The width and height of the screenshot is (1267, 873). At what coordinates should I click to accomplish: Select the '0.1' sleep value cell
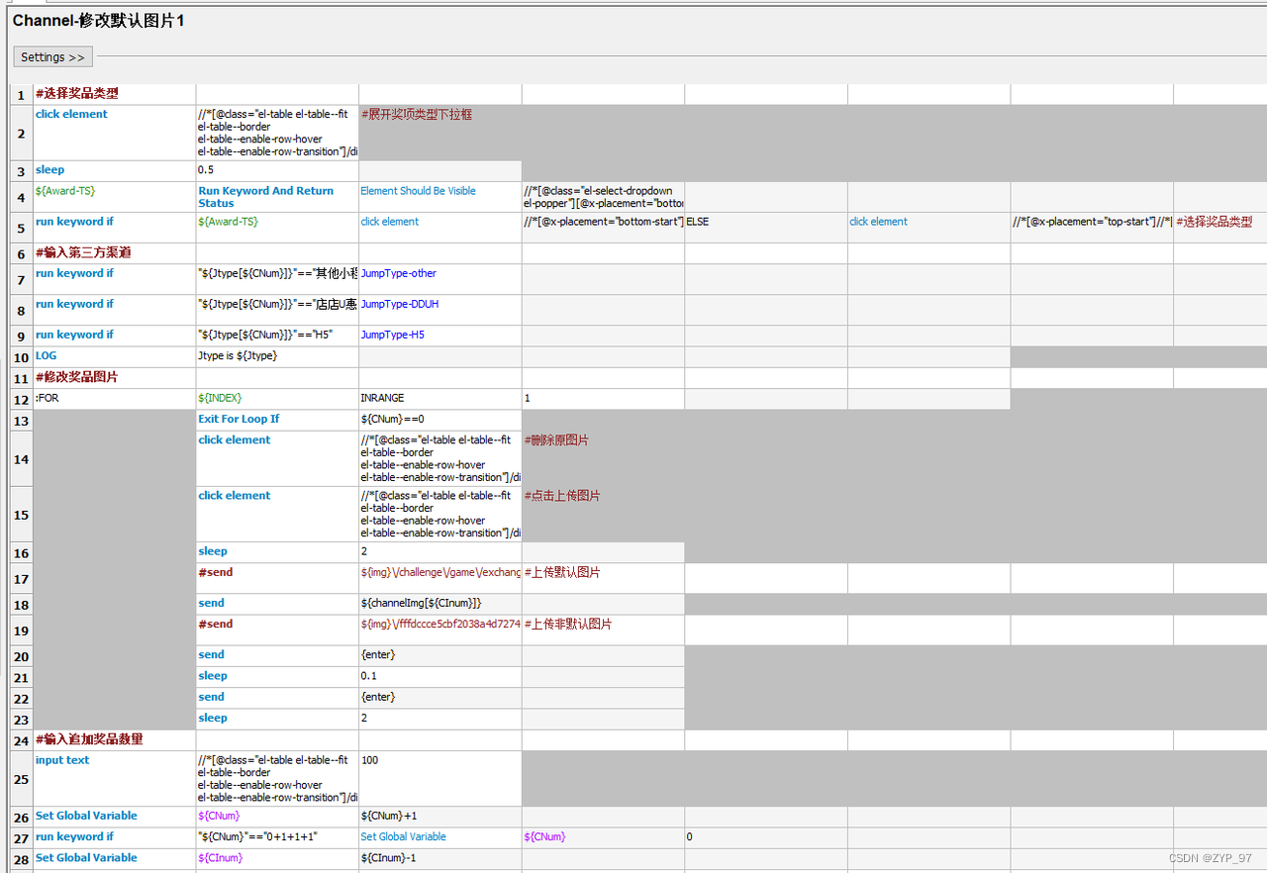[x=440, y=676]
